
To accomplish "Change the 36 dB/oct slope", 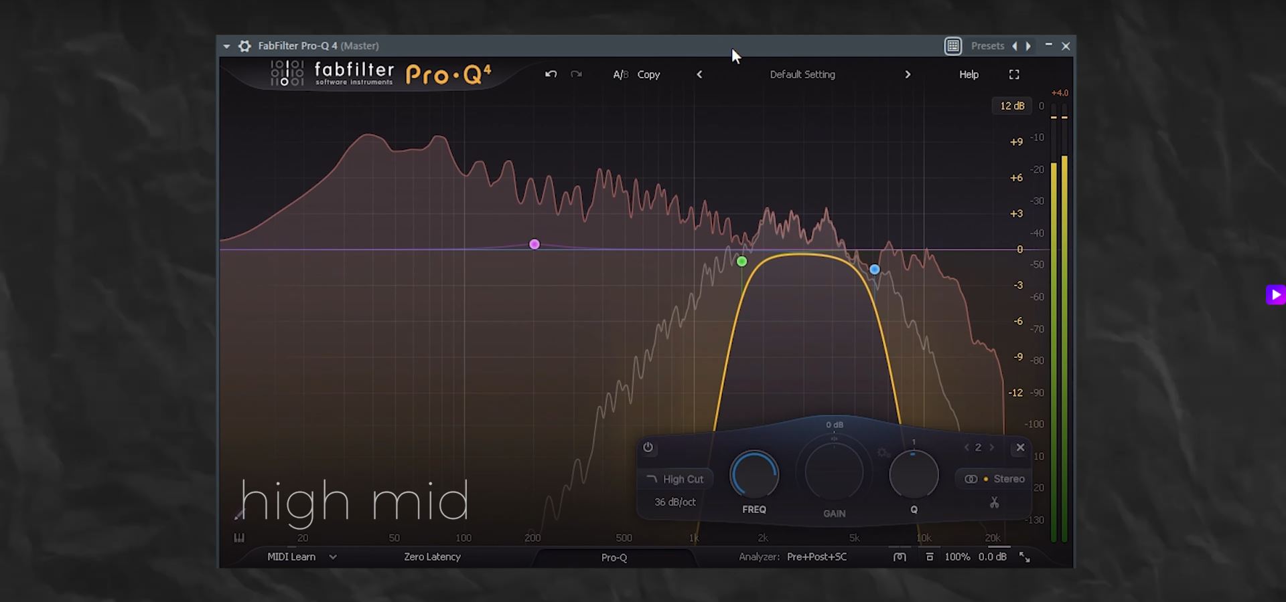I will tap(675, 502).
